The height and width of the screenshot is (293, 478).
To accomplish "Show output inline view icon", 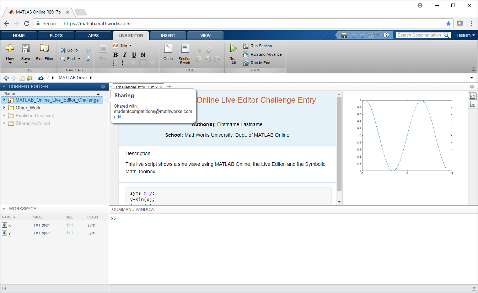I will point(473,104).
